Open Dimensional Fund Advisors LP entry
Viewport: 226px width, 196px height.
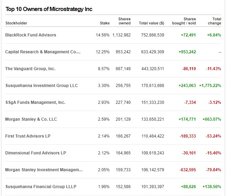coord(35,153)
